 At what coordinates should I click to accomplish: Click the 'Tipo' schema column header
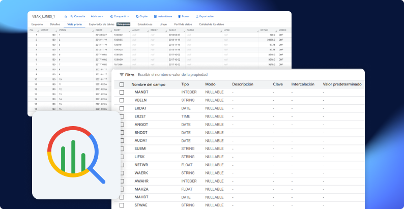tap(185, 84)
